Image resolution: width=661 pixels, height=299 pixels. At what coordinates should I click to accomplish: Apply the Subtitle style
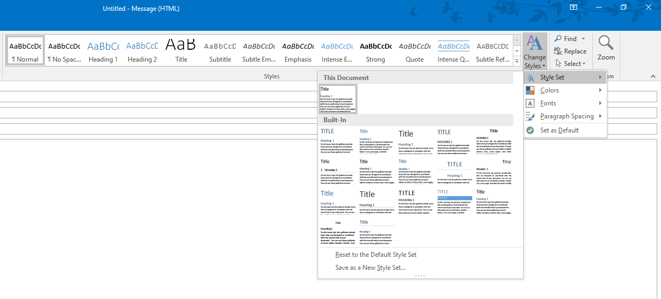[220, 51]
